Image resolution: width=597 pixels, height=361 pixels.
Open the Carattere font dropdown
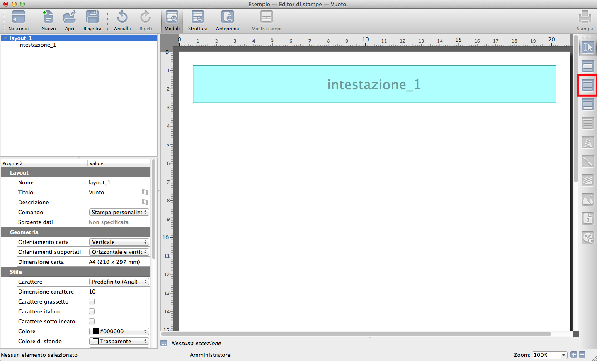(119, 282)
